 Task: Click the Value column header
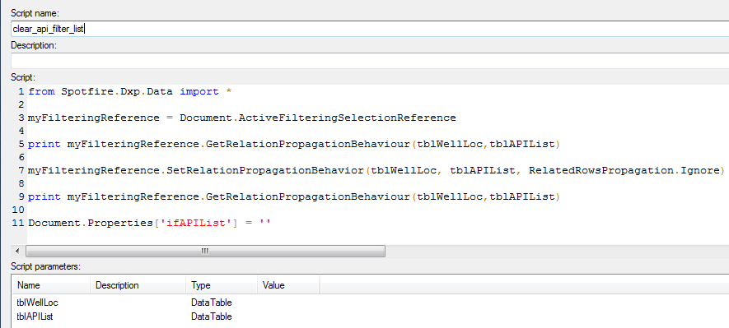click(x=287, y=285)
